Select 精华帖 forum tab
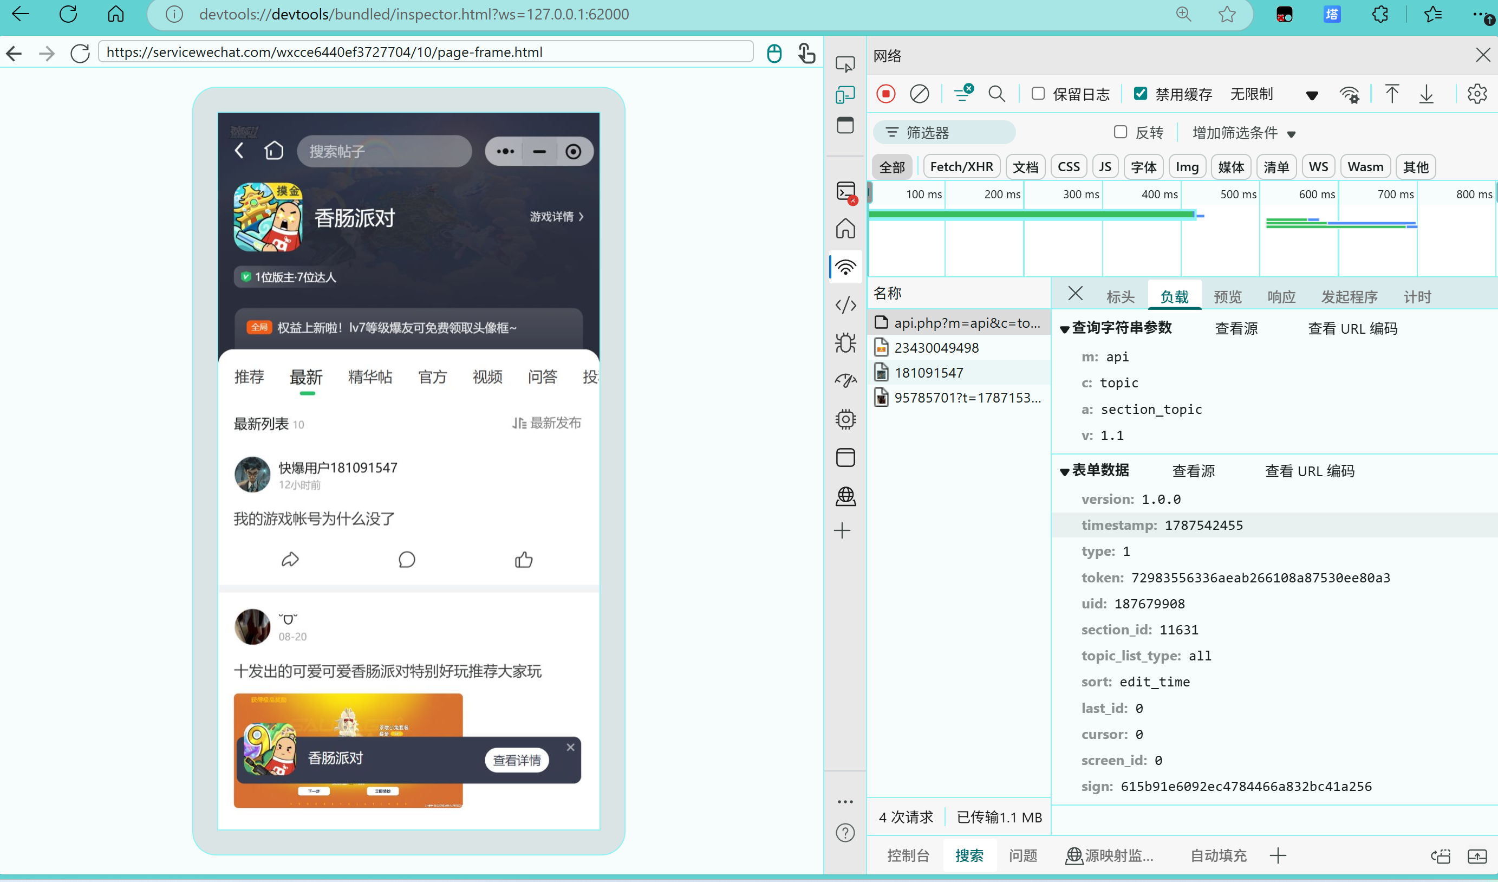 click(x=370, y=377)
